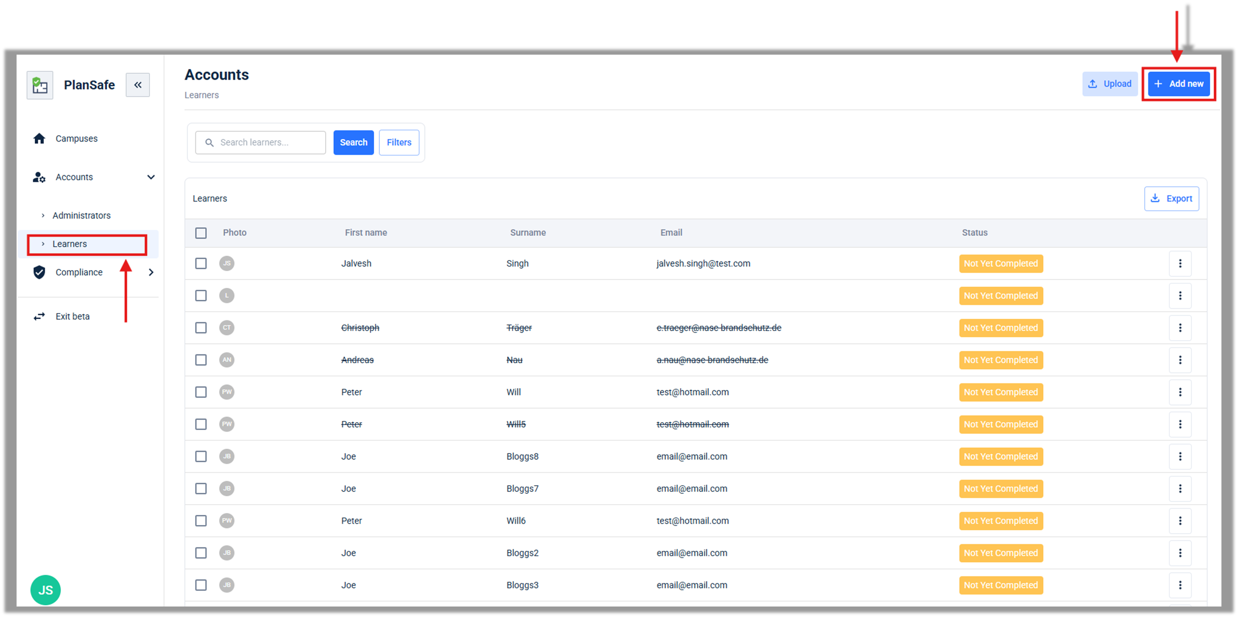The width and height of the screenshot is (1238, 617).
Task: Export the learners list
Action: coord(1172,199)
